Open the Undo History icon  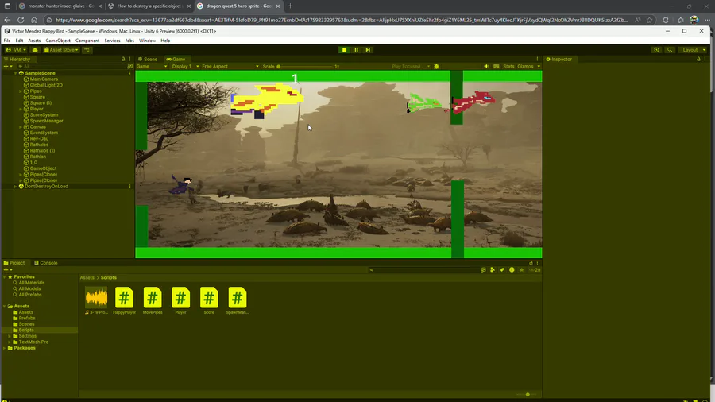point(656,50)
